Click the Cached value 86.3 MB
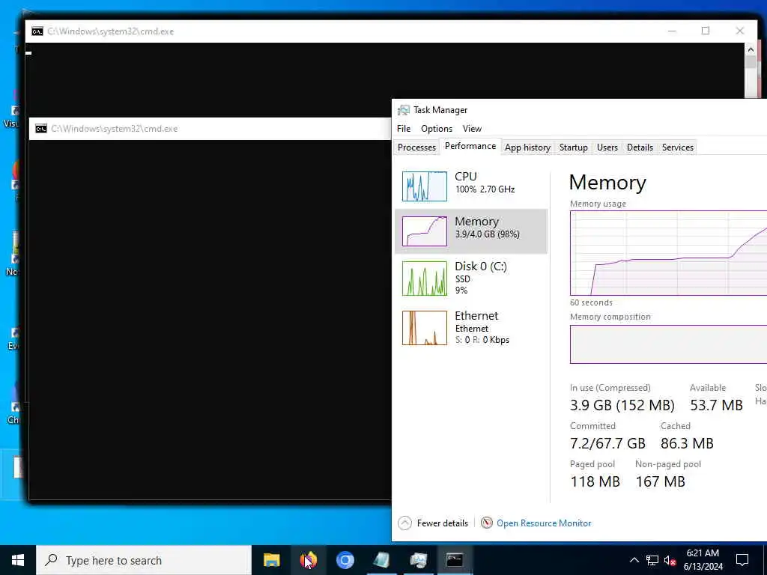Screen dimensions: 767x575 [x=687, y=443]
